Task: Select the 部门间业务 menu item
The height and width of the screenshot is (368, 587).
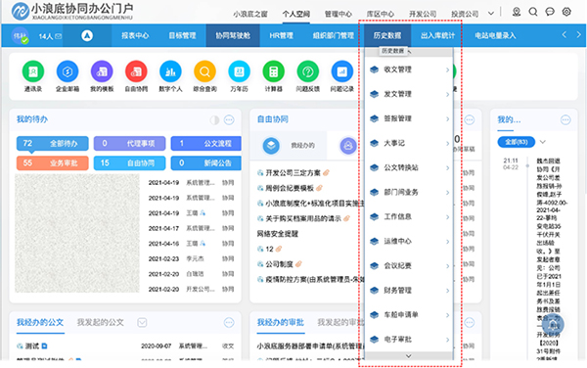Action: pos(409,193)
